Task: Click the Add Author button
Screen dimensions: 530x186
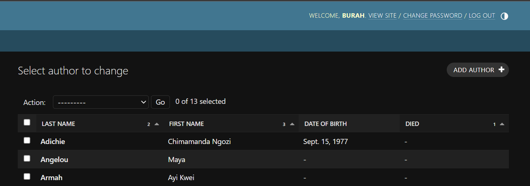Action: 478,70
